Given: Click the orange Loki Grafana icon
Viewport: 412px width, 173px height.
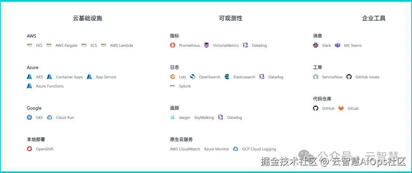Looking at the screenshot, I should click(173, 77).
